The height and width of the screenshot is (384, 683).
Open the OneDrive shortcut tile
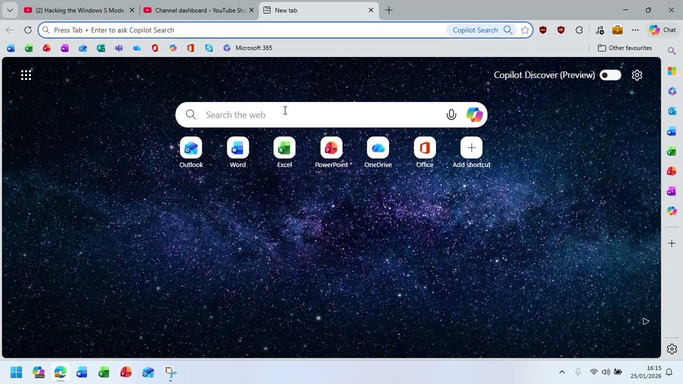pos(378,153)
